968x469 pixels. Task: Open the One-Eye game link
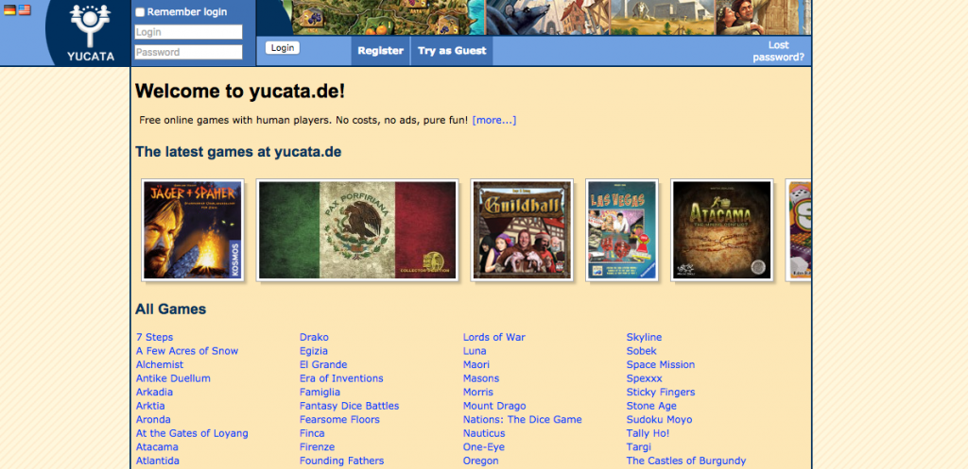(483, 446)
